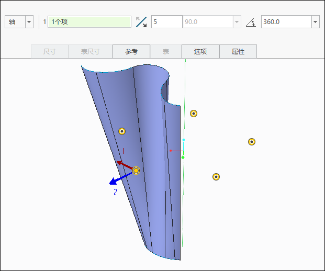
Task: Toggle the lowest pattern member dot right of the axis
Action: 216,177
